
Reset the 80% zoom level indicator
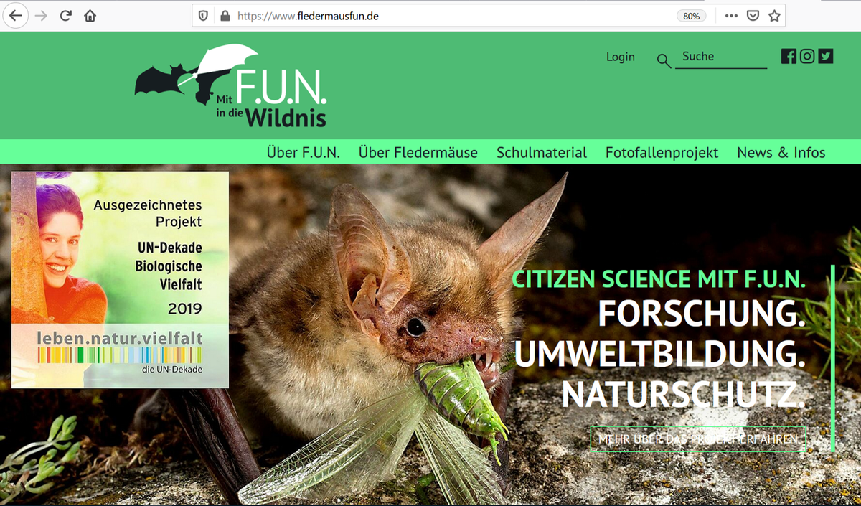(x=691, y=16)
